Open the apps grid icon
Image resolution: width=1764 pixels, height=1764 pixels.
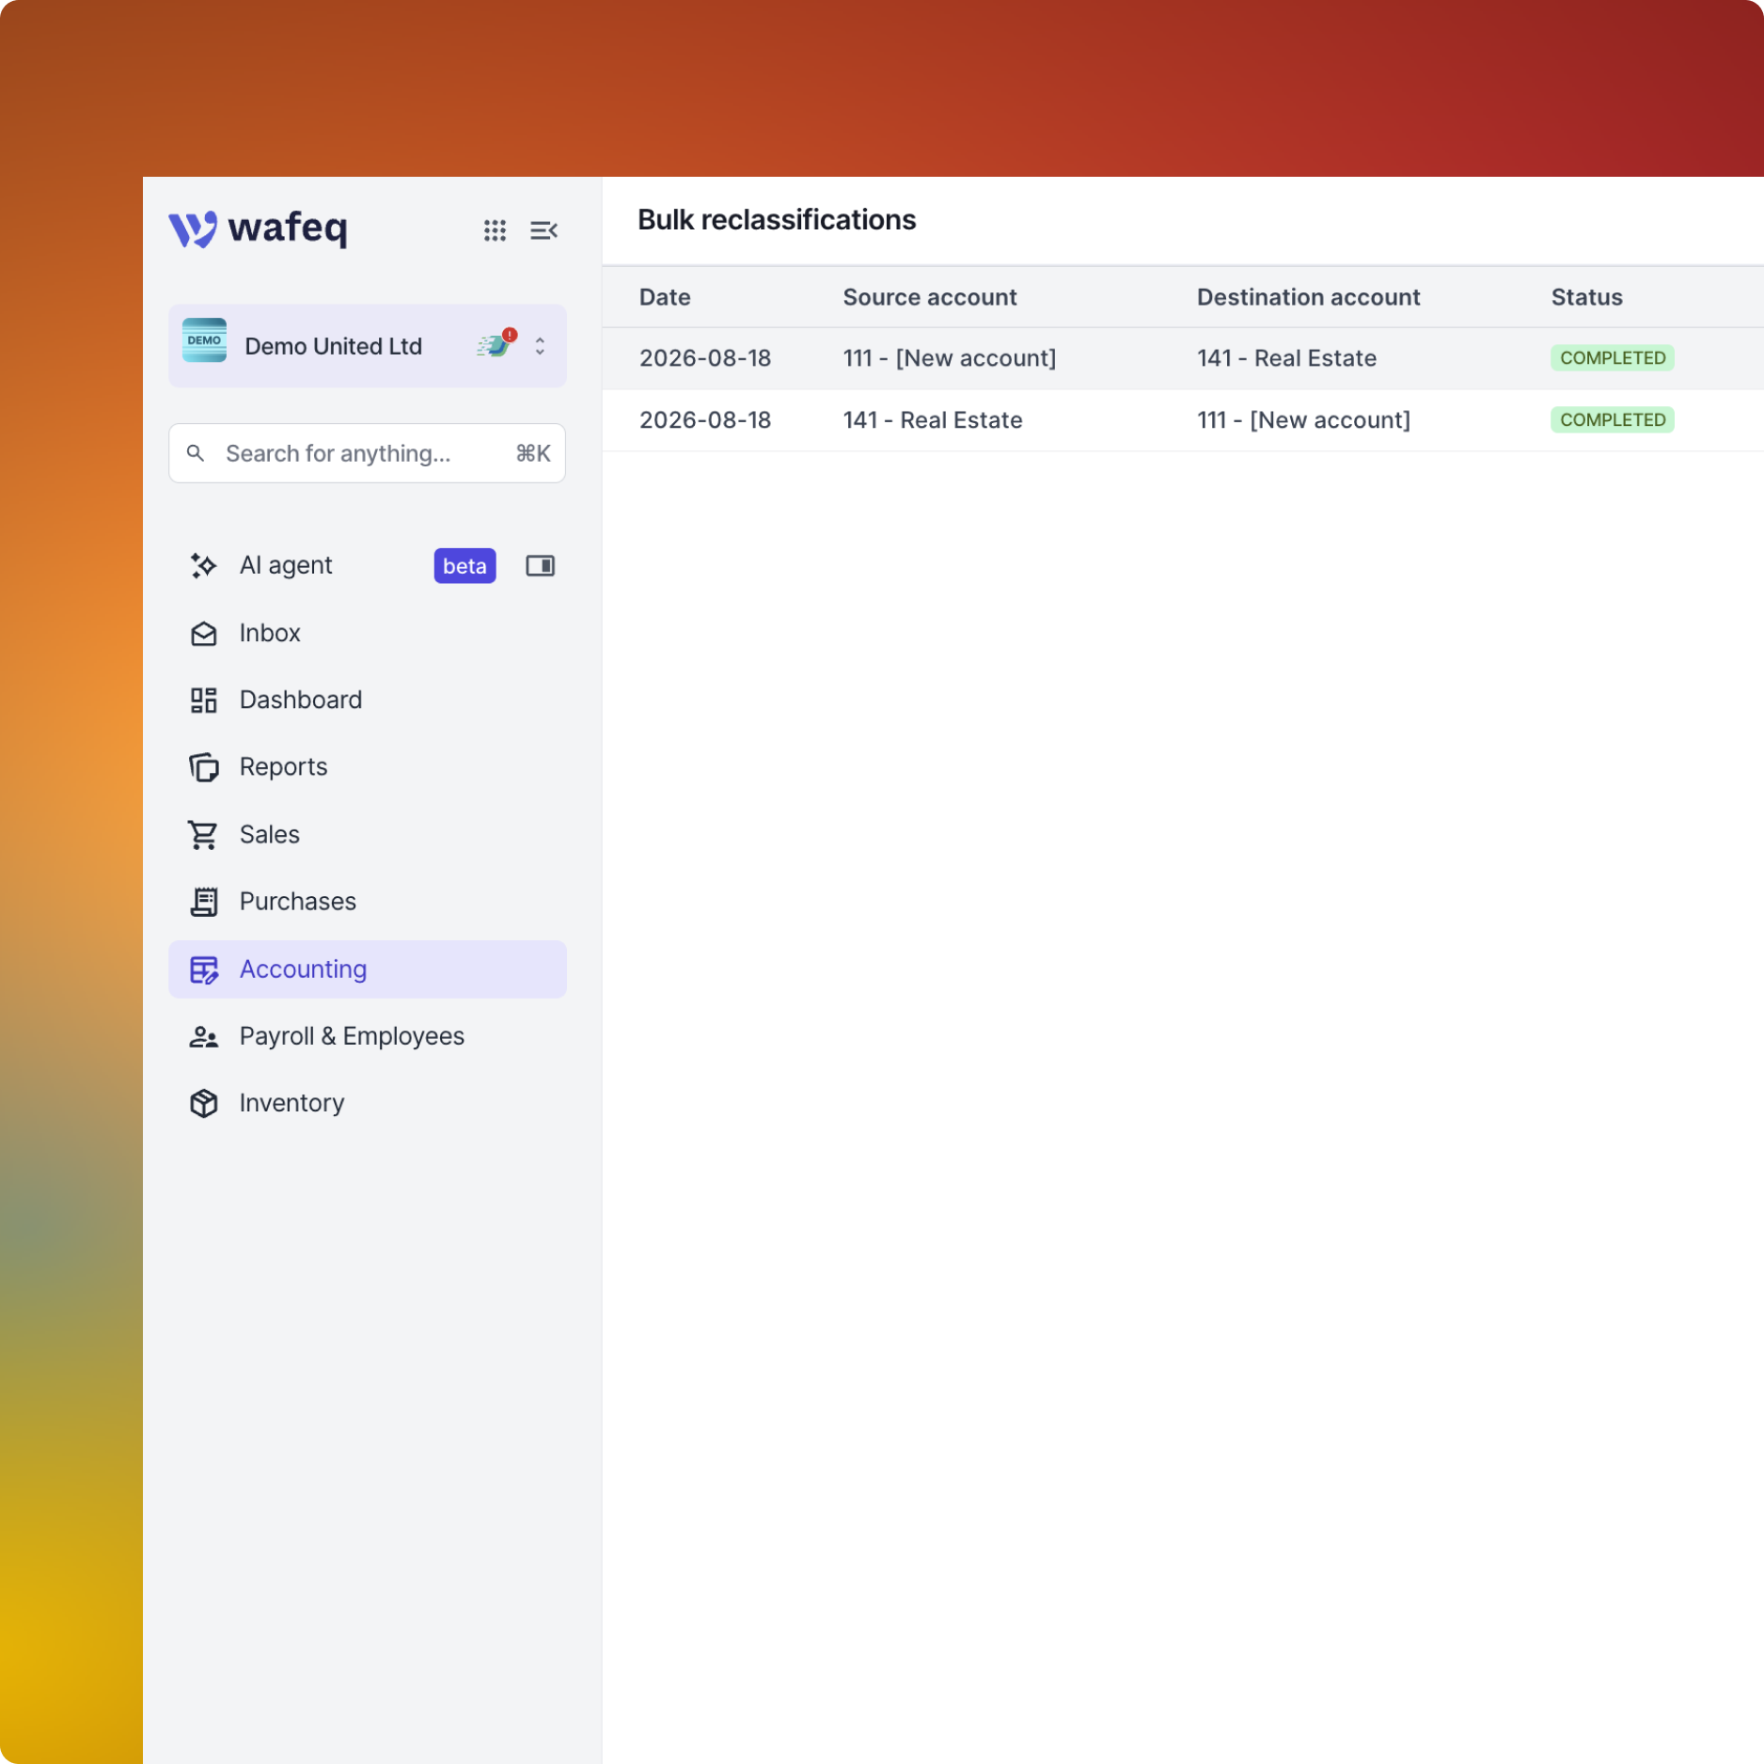tap(495, 230)
